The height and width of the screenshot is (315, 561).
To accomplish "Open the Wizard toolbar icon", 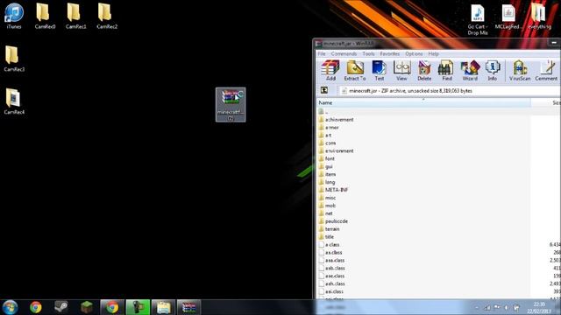I will (470, 70).
